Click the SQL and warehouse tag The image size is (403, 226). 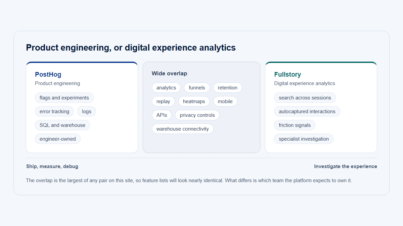click(62, 125)
